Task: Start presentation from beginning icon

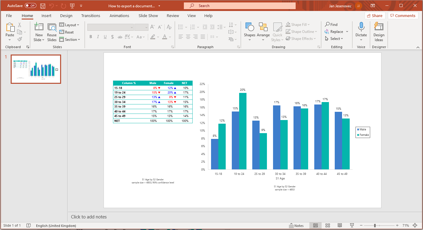Action: click(x=72, y=5)
